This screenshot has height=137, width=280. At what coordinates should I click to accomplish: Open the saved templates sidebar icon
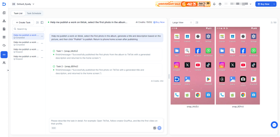pyautogui.click(x=4, y=29)
